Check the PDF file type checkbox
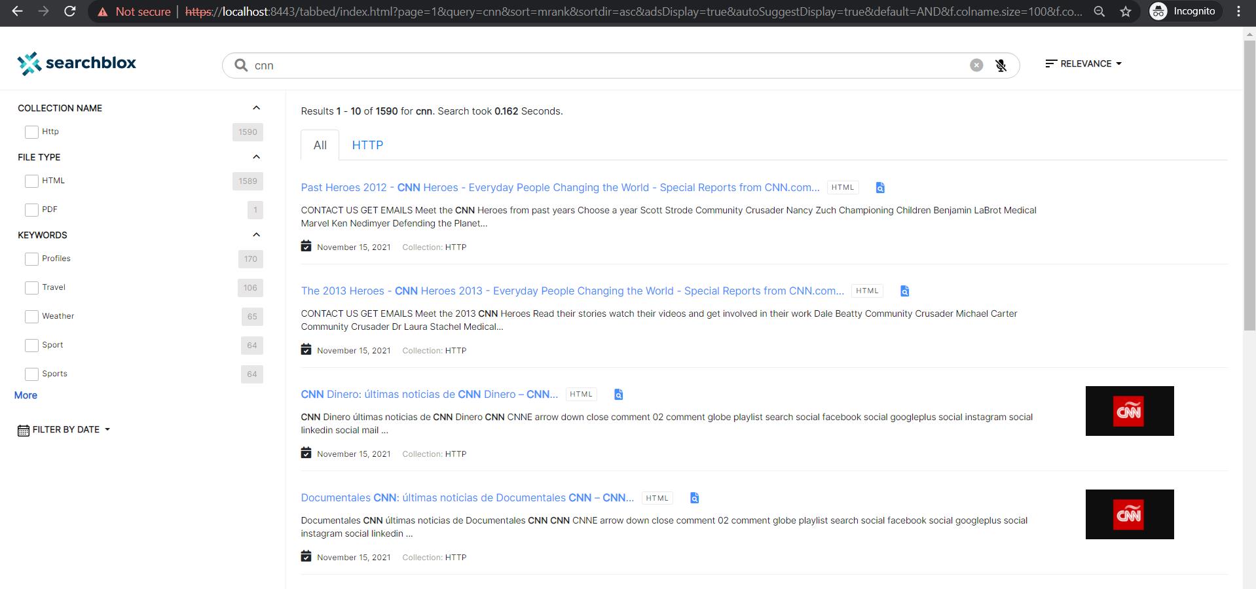The width and height of the screenshot is (1256, 589). point(31,210)
